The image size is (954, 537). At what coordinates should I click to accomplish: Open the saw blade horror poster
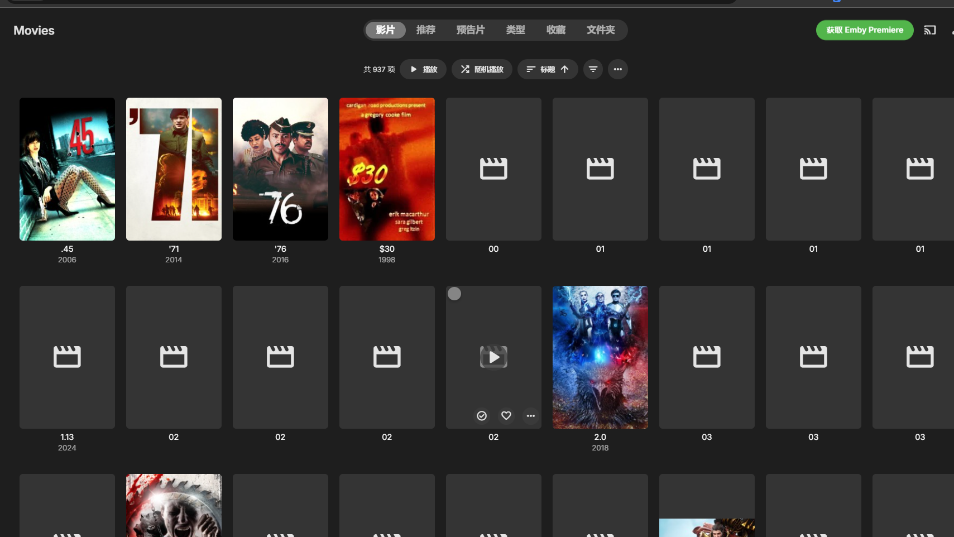click(x=174, y=505)
